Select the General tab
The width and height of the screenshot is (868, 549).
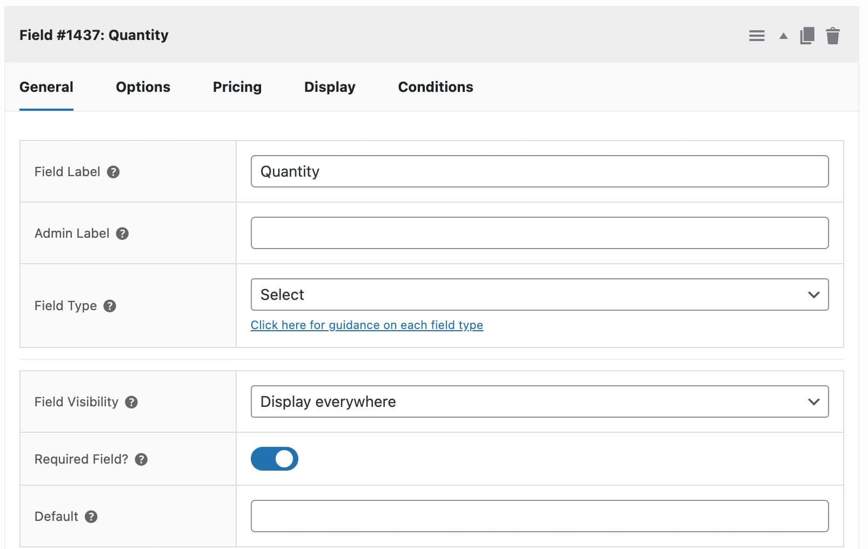coord(46,87)
